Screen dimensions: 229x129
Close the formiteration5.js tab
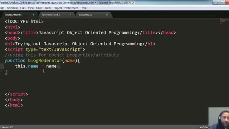pyautogui.click(x=70, y=15)
